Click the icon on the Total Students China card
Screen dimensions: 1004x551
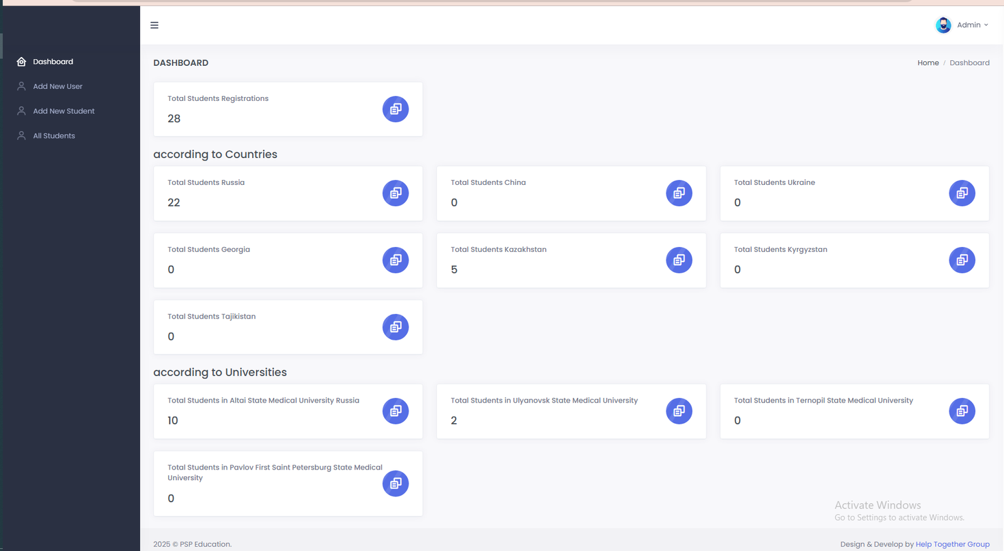coord(679,193)
